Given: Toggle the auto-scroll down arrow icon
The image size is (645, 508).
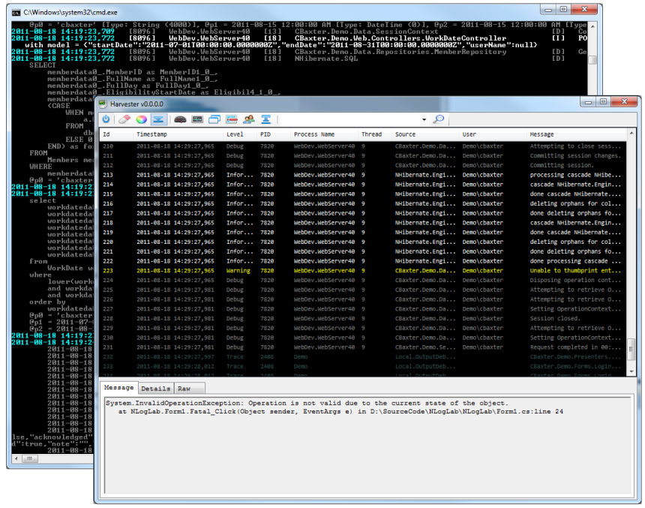Looking at the screenshot, I should 158,119.
